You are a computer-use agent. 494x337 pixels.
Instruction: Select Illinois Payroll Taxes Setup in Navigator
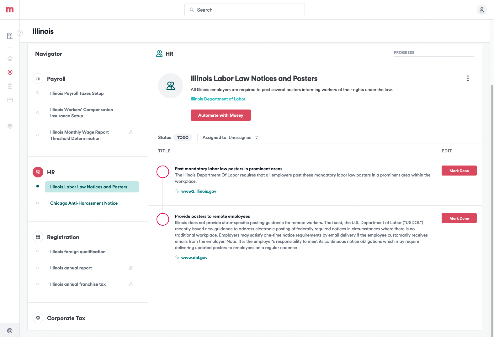pyautogui.click(x=77, y=93)
